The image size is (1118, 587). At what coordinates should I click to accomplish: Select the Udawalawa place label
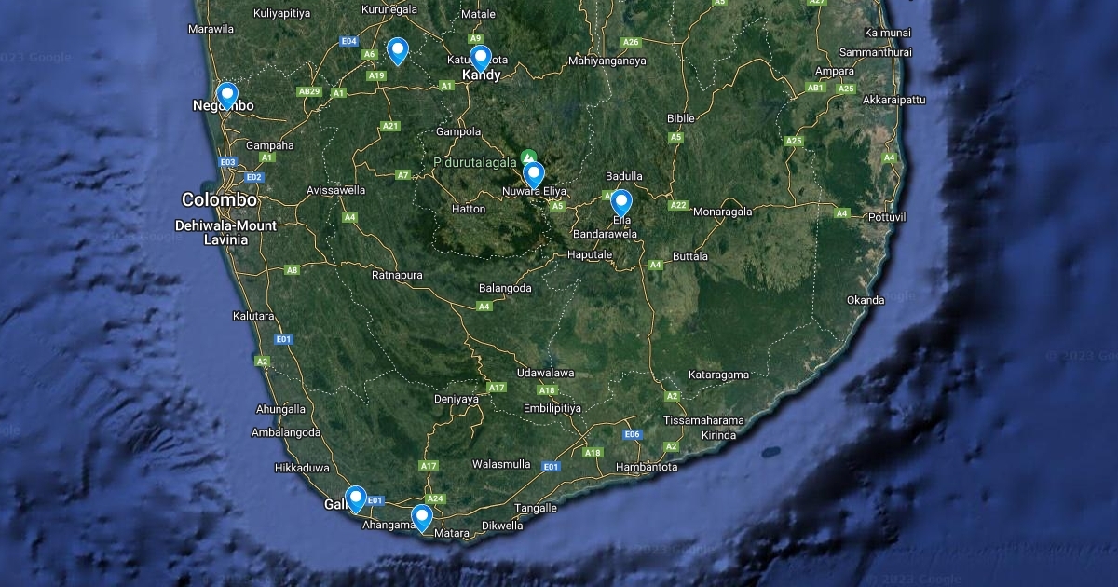tap(545, 373)
